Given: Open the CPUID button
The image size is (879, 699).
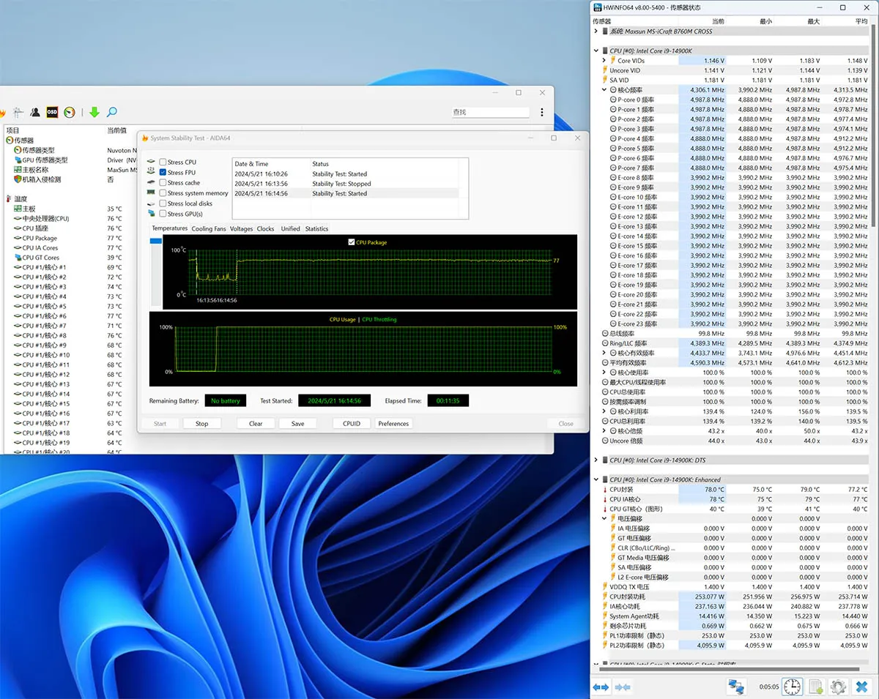Looking at the screenshot, I should tap(352, 424).
